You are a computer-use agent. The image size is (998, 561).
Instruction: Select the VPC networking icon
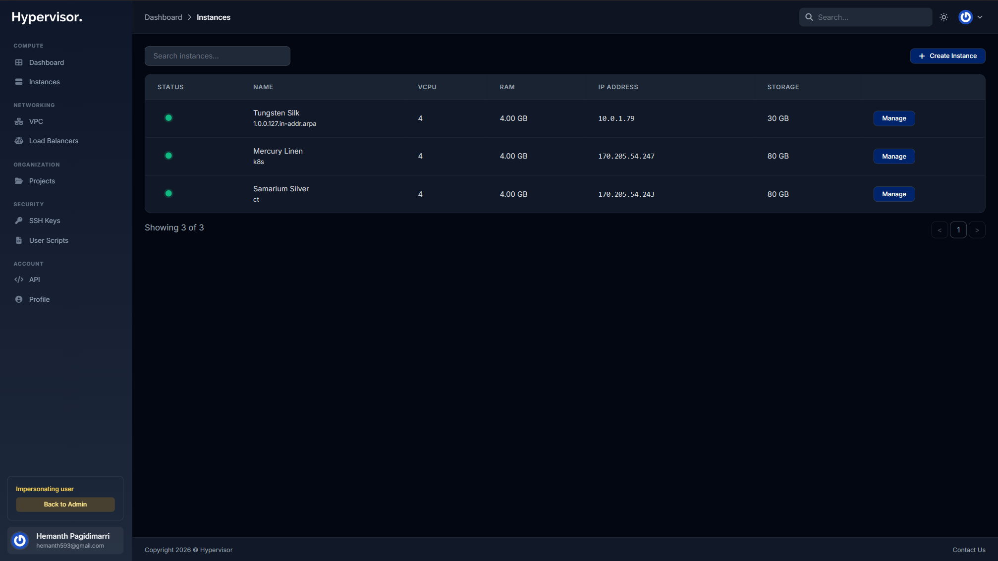(x=18, y=121)
